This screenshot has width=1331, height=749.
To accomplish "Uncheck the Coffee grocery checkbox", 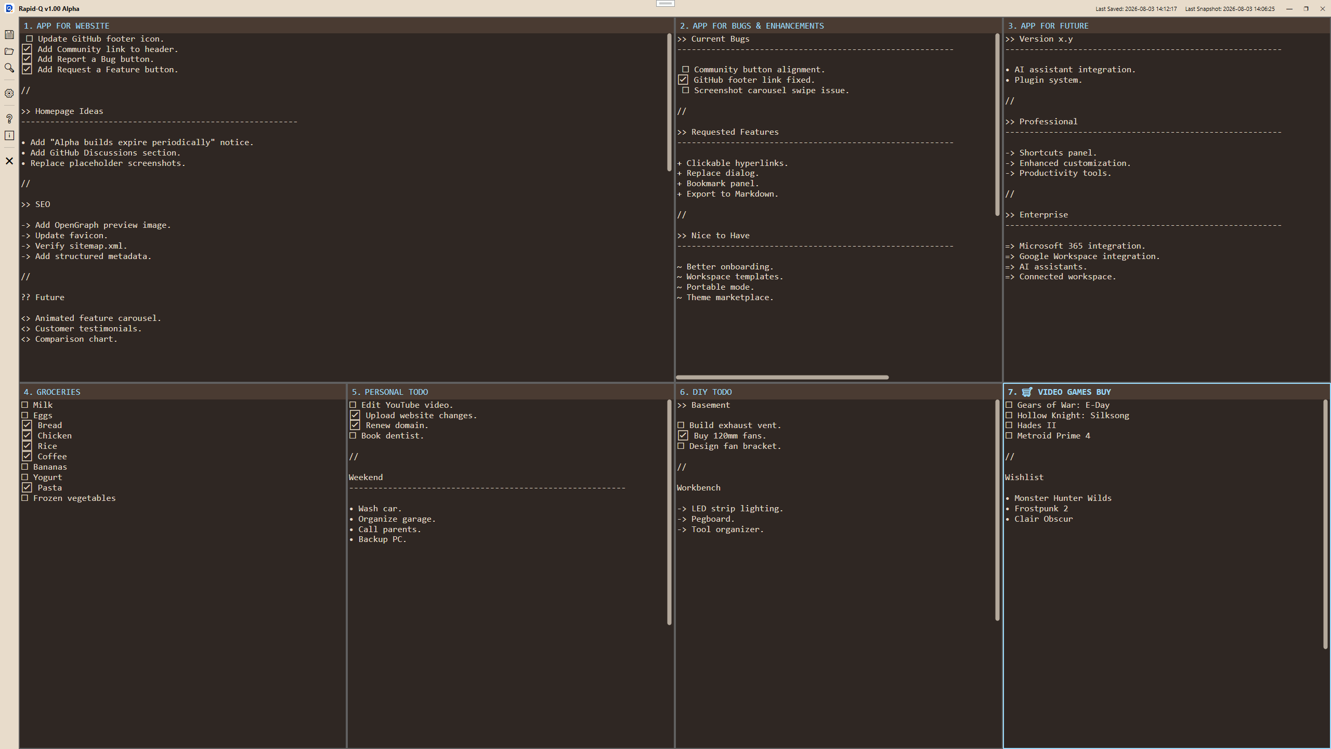I will coord(27,457).
